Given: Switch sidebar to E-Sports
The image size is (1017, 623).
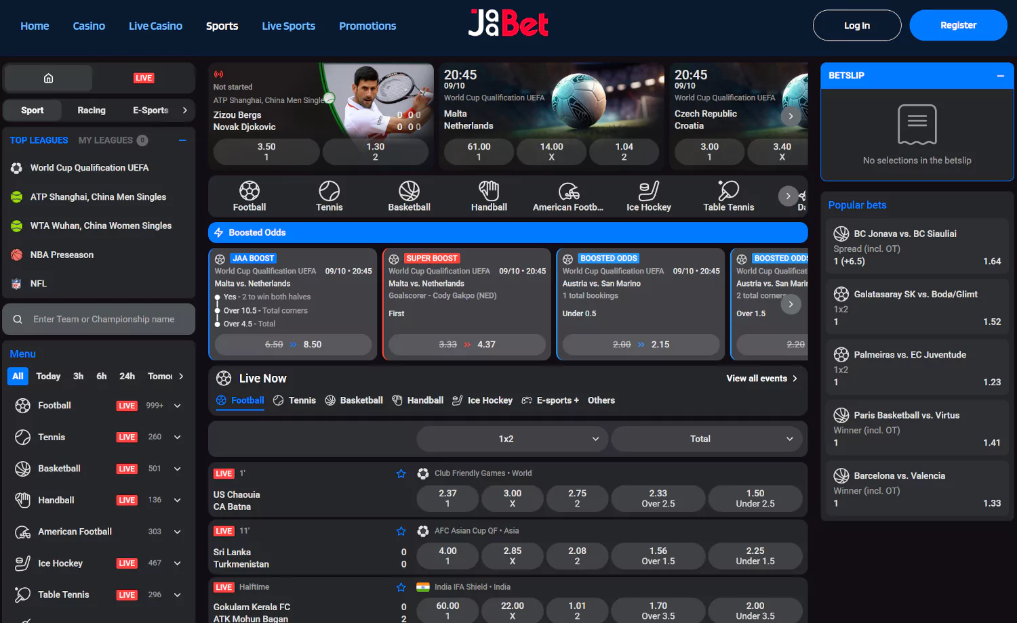Looking at the screenshot, I should click(151, 110).
